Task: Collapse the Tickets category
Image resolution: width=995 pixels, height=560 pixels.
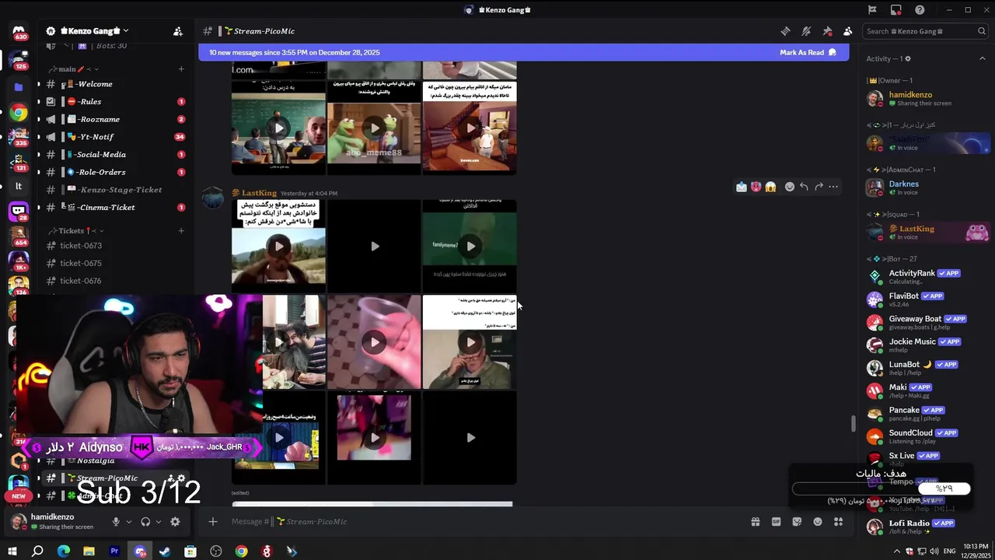Action: click(76, 231)
